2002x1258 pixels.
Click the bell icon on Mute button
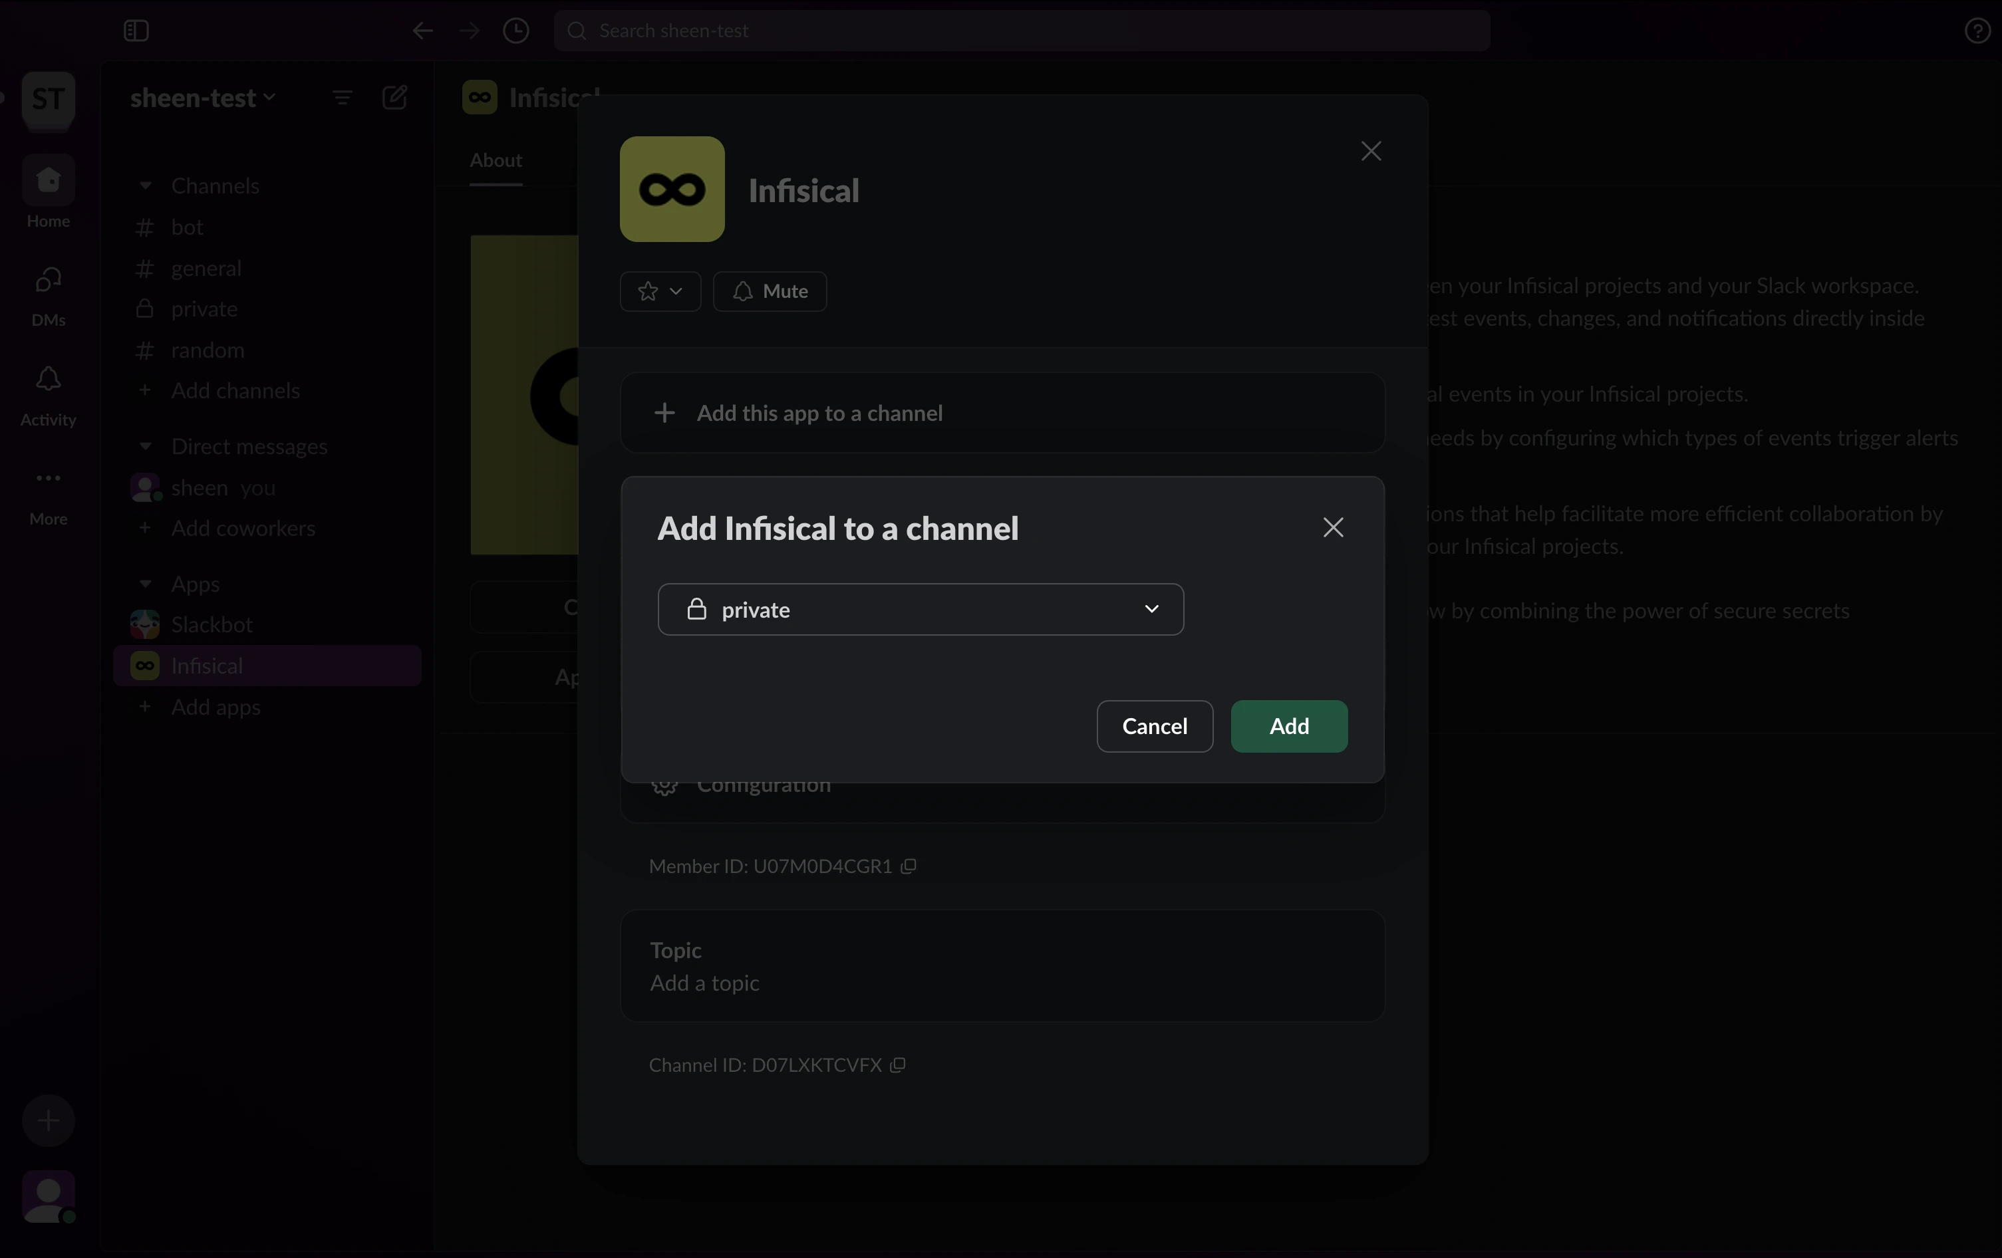pyautogui.click(x=742, y=292)
